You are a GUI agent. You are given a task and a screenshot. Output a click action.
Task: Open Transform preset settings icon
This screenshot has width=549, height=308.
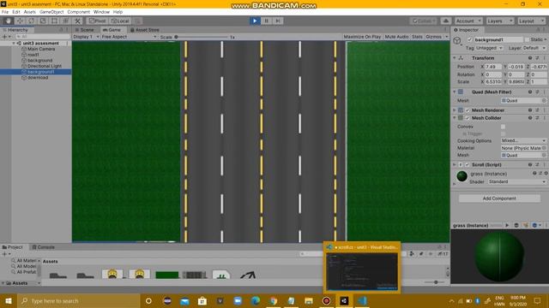537,58
